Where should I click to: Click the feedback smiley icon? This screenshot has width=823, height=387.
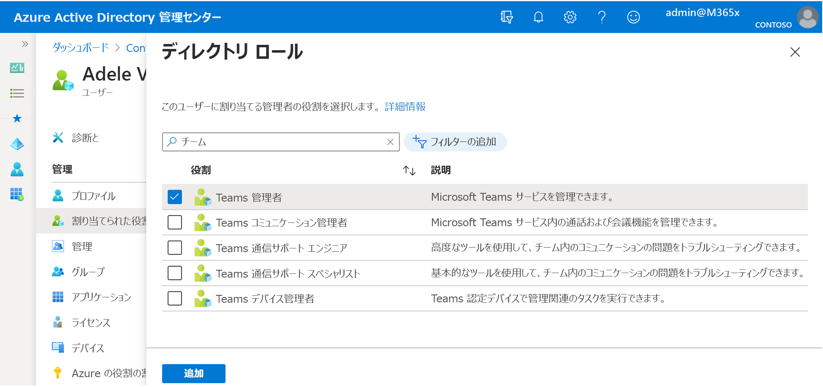pos(633,17)
